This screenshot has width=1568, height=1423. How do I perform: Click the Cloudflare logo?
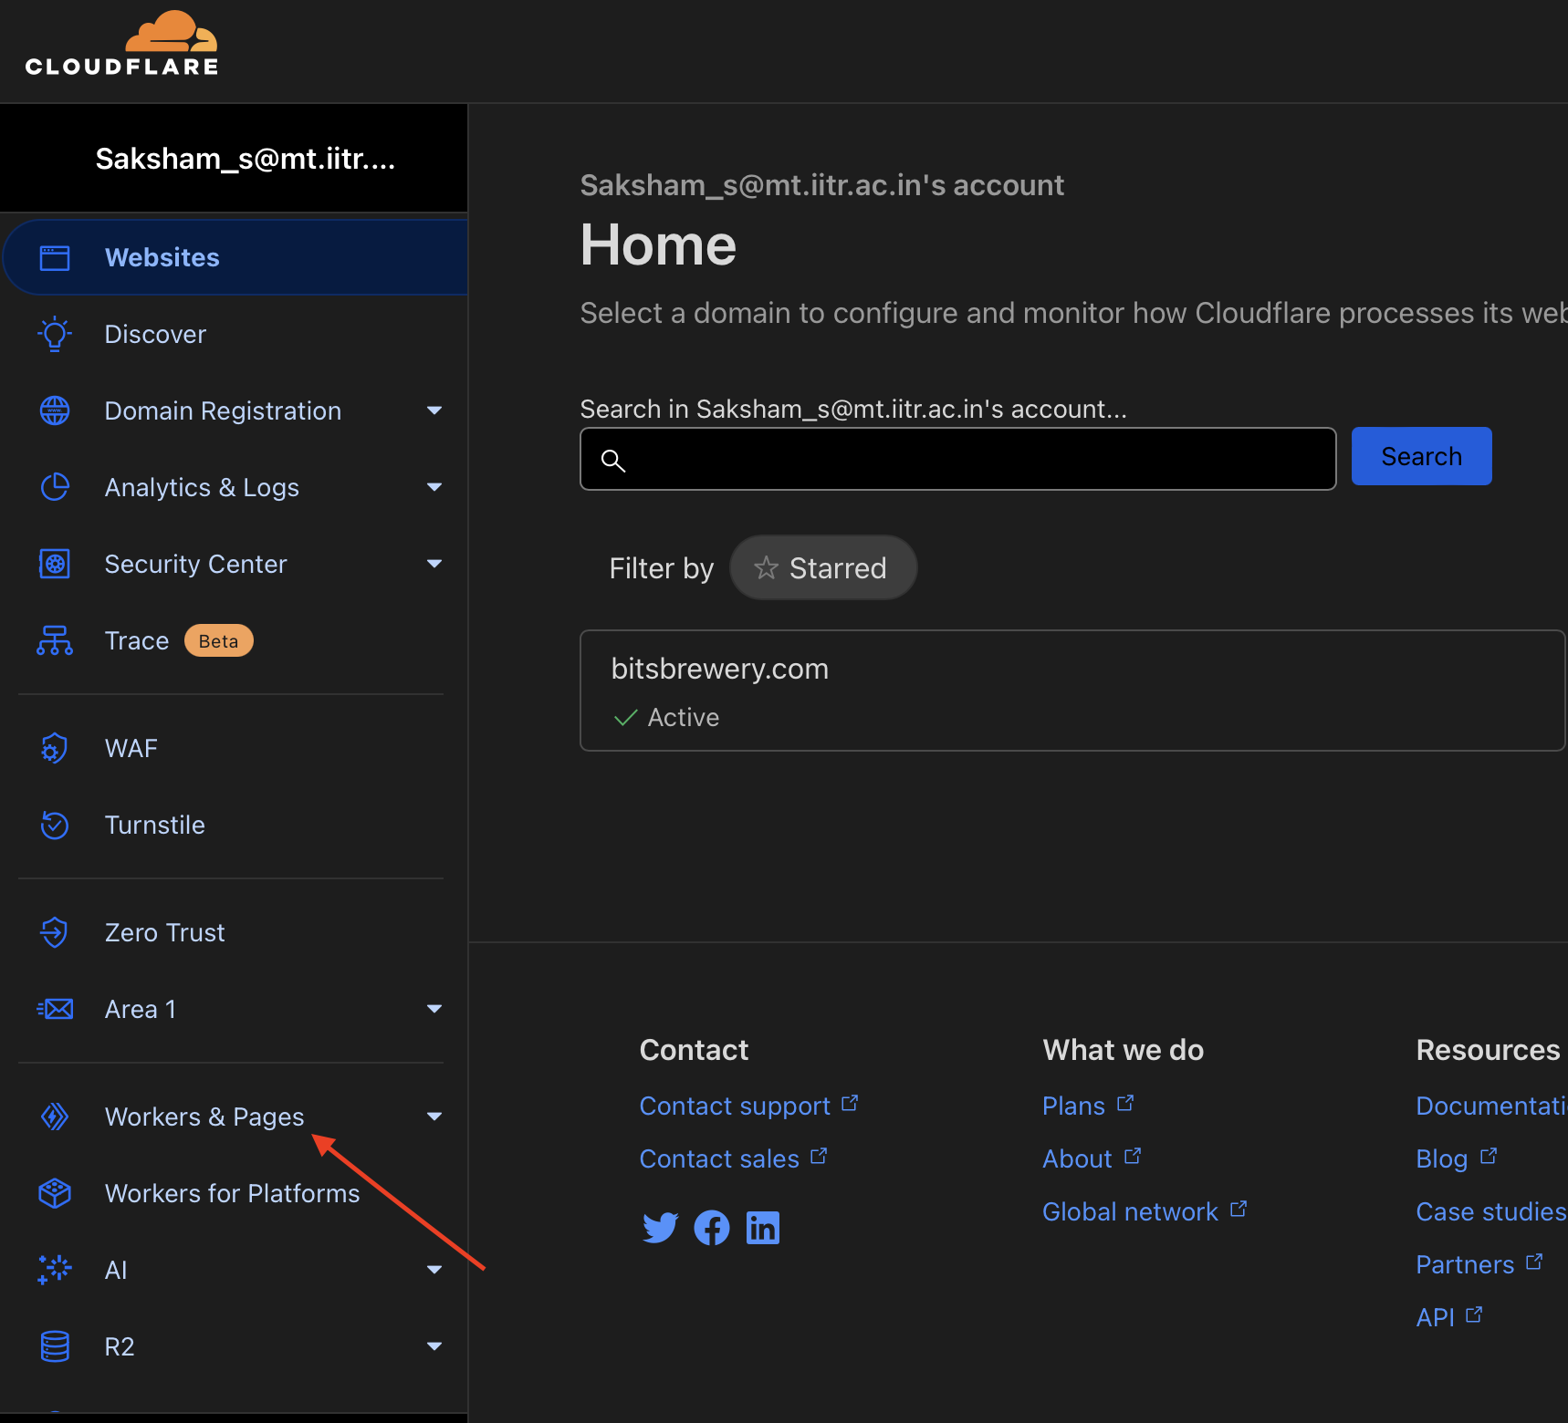click(122, 44)
